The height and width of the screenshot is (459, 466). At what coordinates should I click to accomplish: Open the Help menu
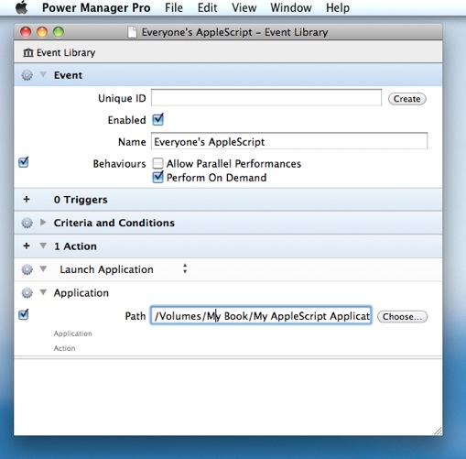pyautogui.click(x=338, y=7)
